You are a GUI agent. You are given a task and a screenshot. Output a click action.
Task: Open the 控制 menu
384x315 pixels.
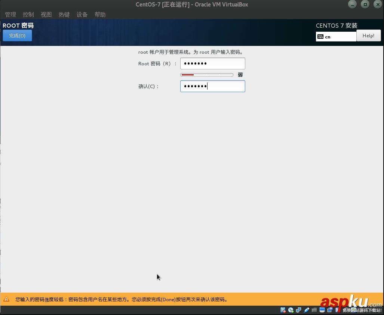(28, 14)
